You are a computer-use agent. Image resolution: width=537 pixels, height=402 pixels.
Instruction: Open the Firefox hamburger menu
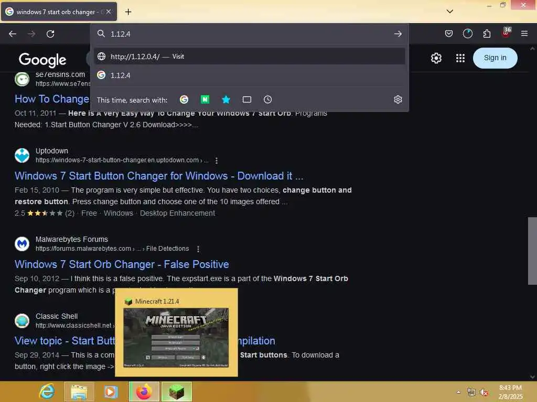(x=524, y=33)
